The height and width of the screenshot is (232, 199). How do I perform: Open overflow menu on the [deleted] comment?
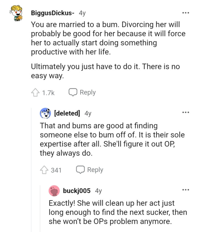coord(186,112)
